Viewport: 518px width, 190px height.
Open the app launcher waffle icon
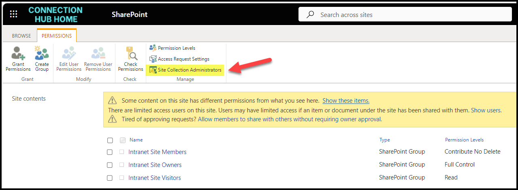pos(13,15)
